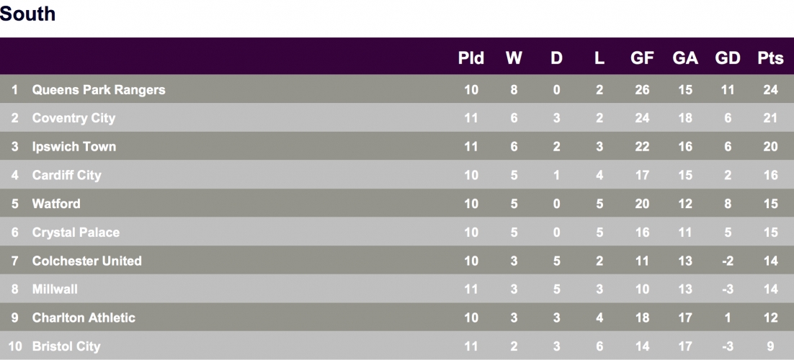Sort table by GF header
794x360 pixels.
point(642,58)
